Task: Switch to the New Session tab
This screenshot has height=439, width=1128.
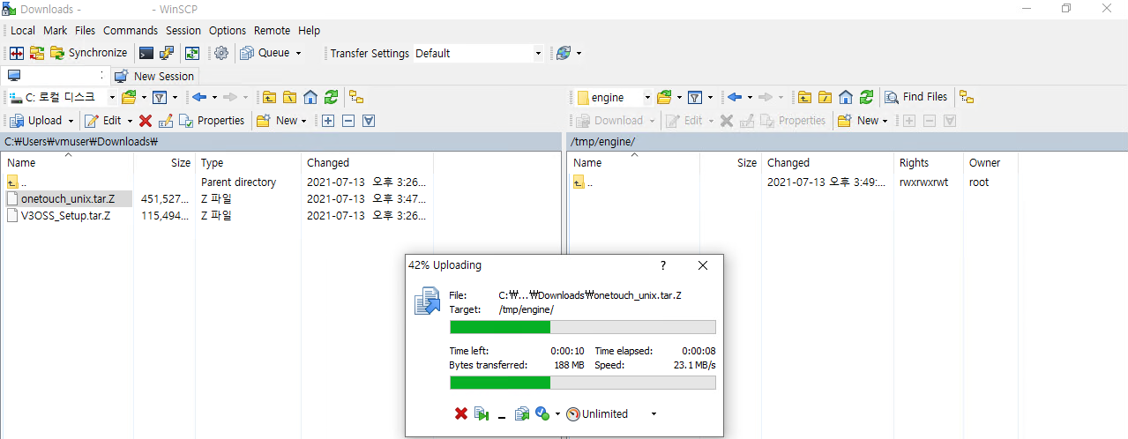Action: [x=155, y=76]
